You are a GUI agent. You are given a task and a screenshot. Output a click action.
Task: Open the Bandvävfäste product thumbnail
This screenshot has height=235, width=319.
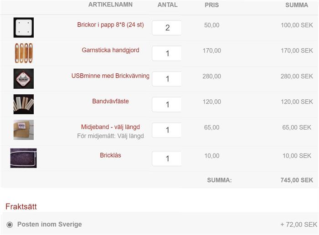(24, 104)
